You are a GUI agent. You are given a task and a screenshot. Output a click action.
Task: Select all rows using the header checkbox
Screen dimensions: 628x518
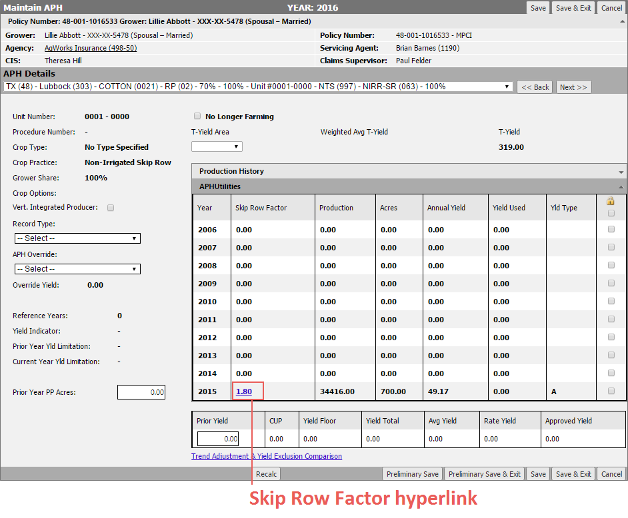pos(611,213)
